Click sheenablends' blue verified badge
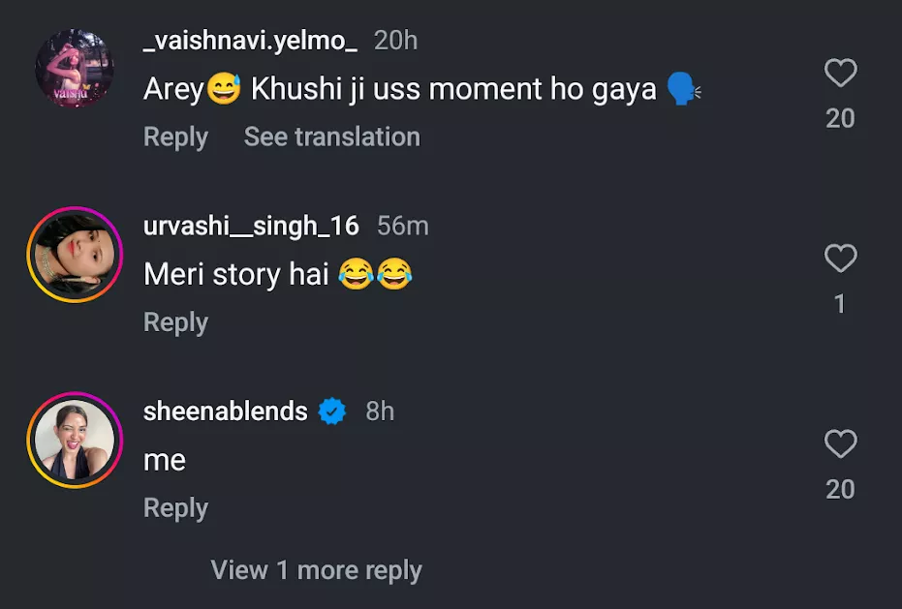 pos(332,411)
